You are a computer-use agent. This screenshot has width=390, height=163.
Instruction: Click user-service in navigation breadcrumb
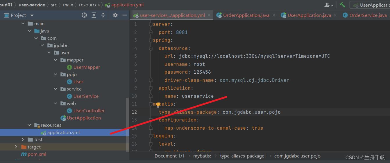(x=32, y=5)
